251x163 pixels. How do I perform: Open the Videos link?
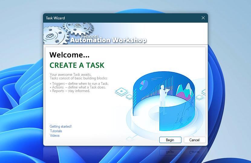[55, 136]
